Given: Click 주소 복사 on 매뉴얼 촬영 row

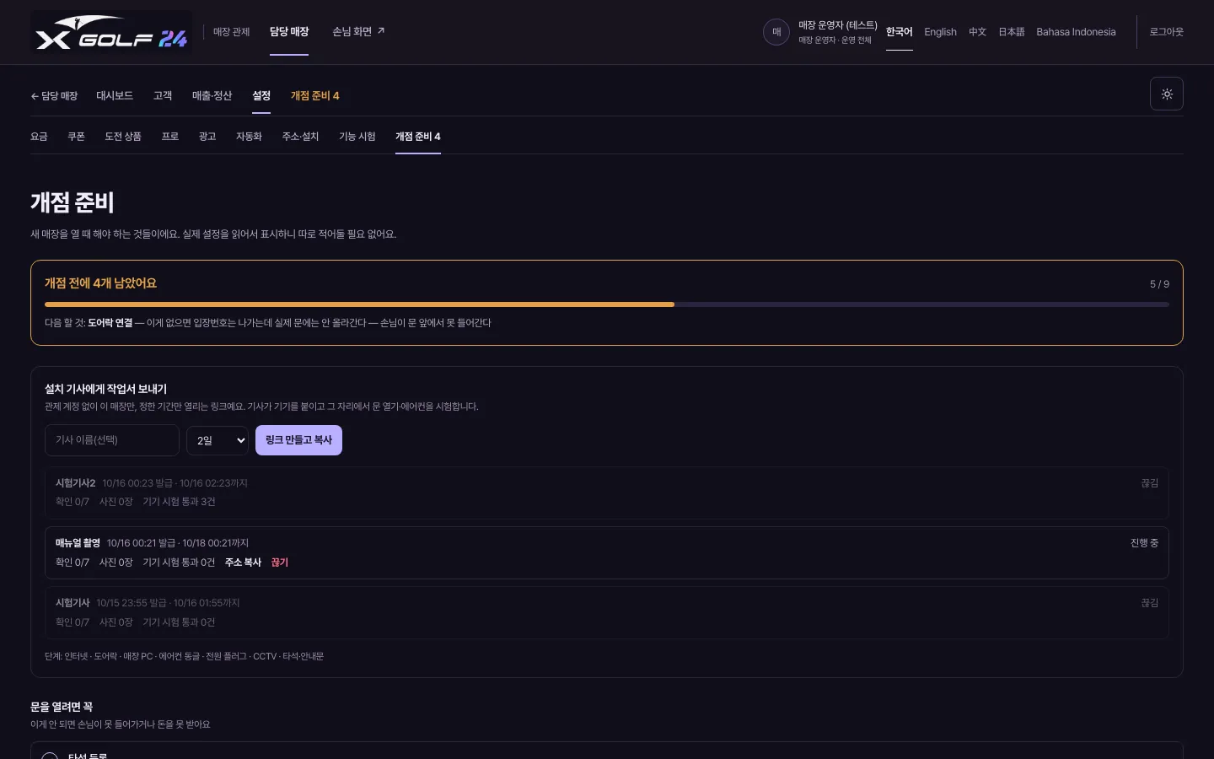Looking at the screenshot, I should (243, 563).
